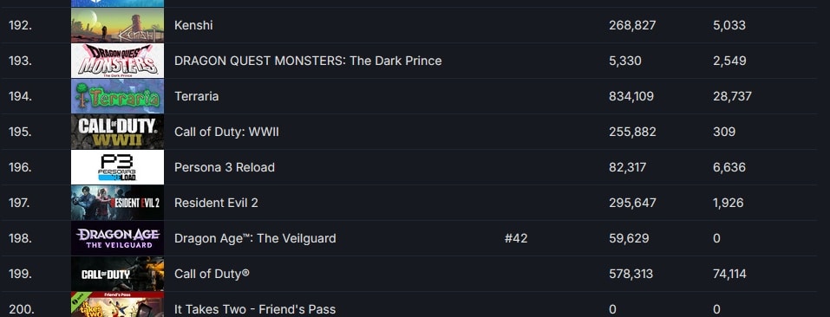
Task: Click the Dragon Quest Monsters cover image
Action: pos(117,61)
